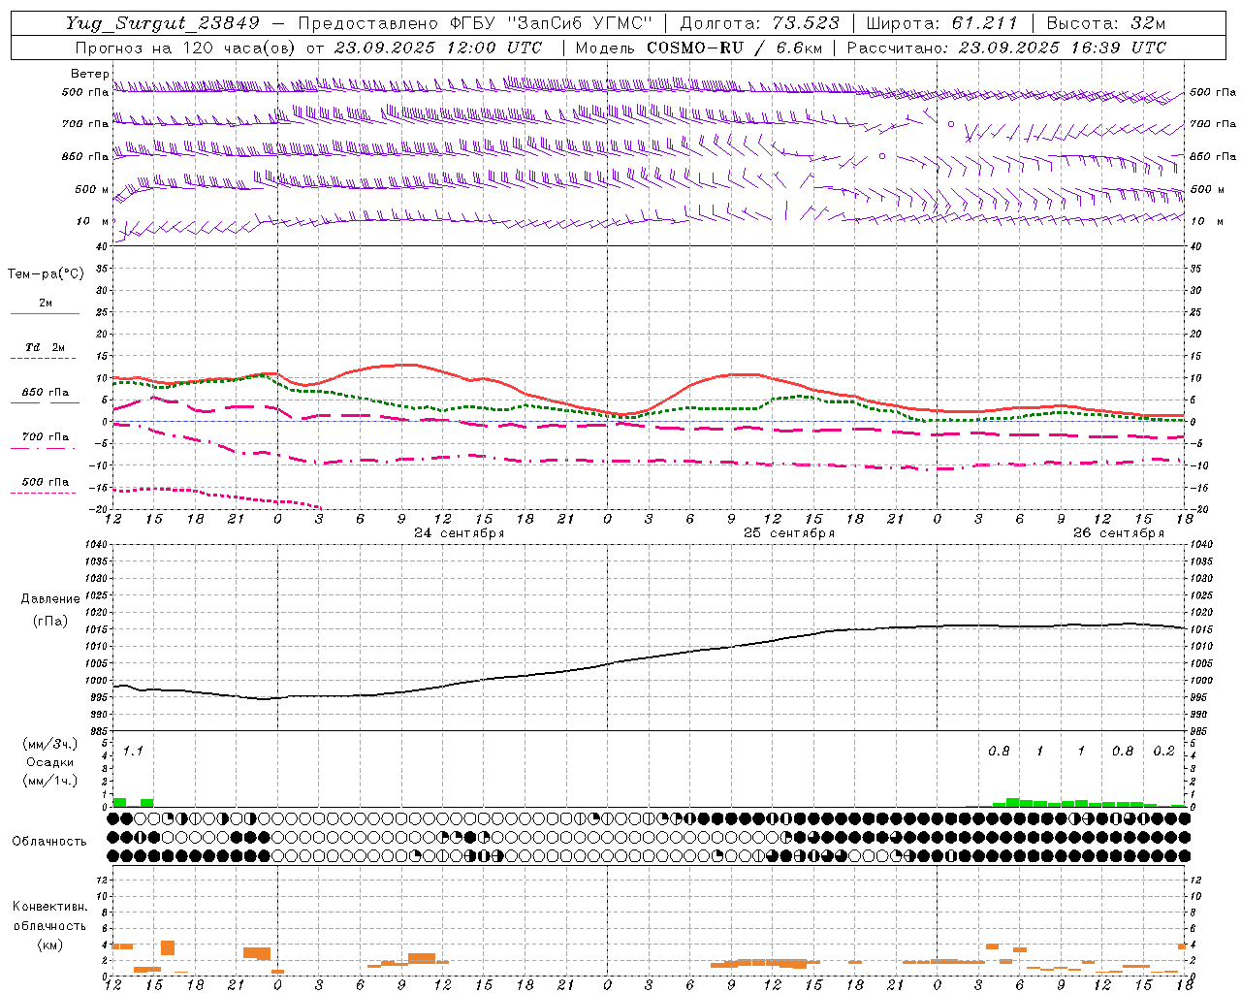Screen dimensions: 1241x993
Task: Click the station title Yug_Surgut_23849
Action: tap(163, 23)
